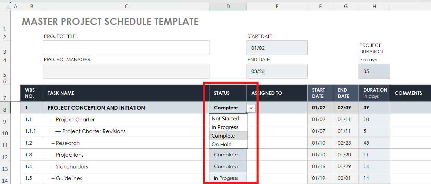
Task: Select the 'Research' task name cell
Action: coord(68,143)
